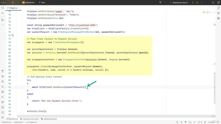The image size is (221, 124).
Task: Click the UTF-8 encoding status widget
Action: coord(200,122)
